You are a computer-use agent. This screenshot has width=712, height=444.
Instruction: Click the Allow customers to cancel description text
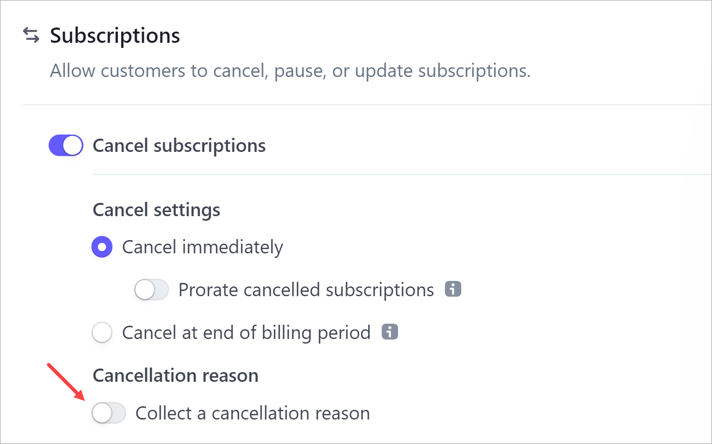290,71
